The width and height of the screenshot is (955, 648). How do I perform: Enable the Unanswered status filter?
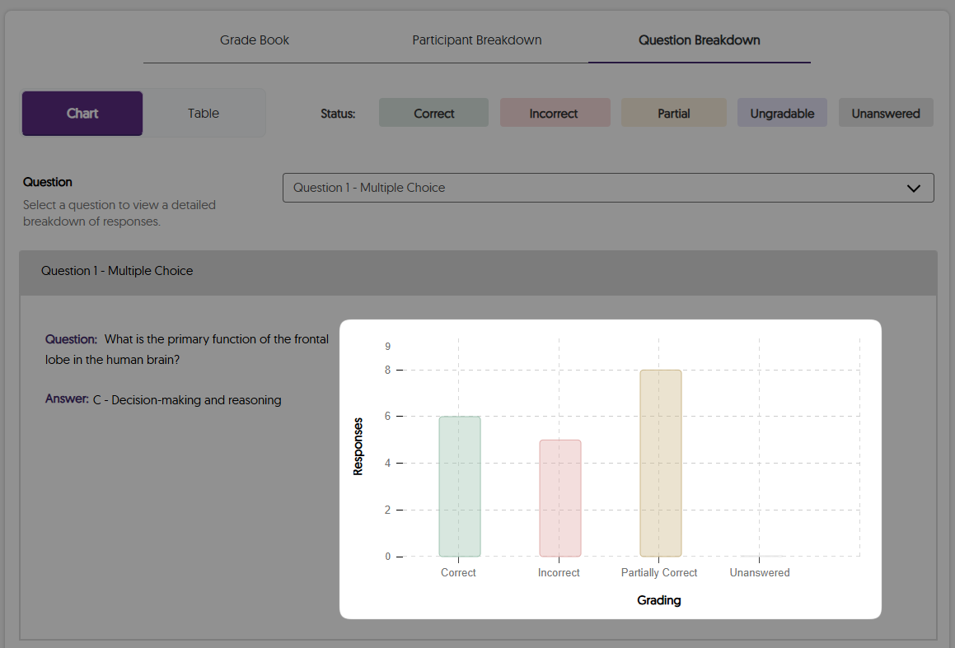886,113
